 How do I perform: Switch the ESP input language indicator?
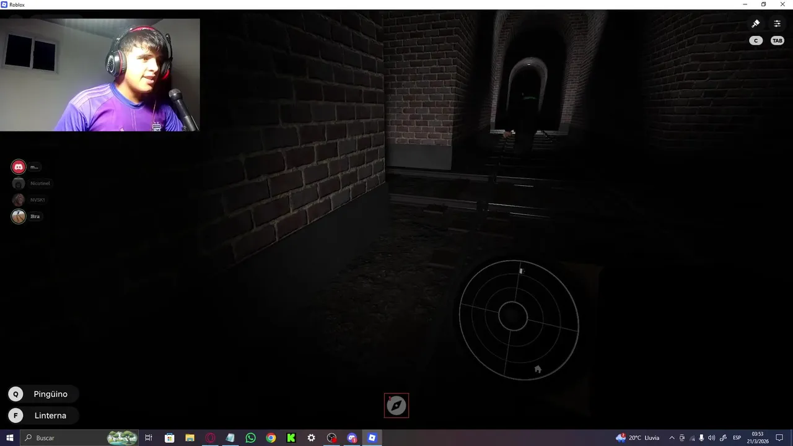[737, 438]
